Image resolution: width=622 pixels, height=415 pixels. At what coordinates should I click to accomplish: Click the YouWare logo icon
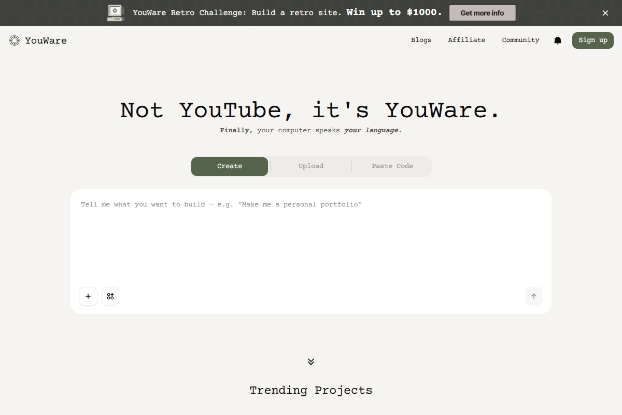pos(13,40)
